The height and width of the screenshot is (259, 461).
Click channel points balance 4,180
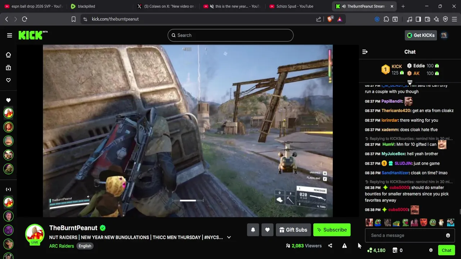[x=376, y=250]
